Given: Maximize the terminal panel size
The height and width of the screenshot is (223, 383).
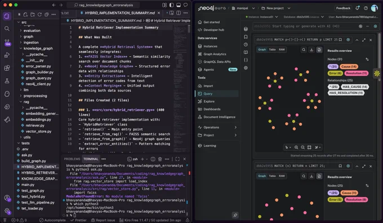Looking at the screenshot, I should (177, 159).
